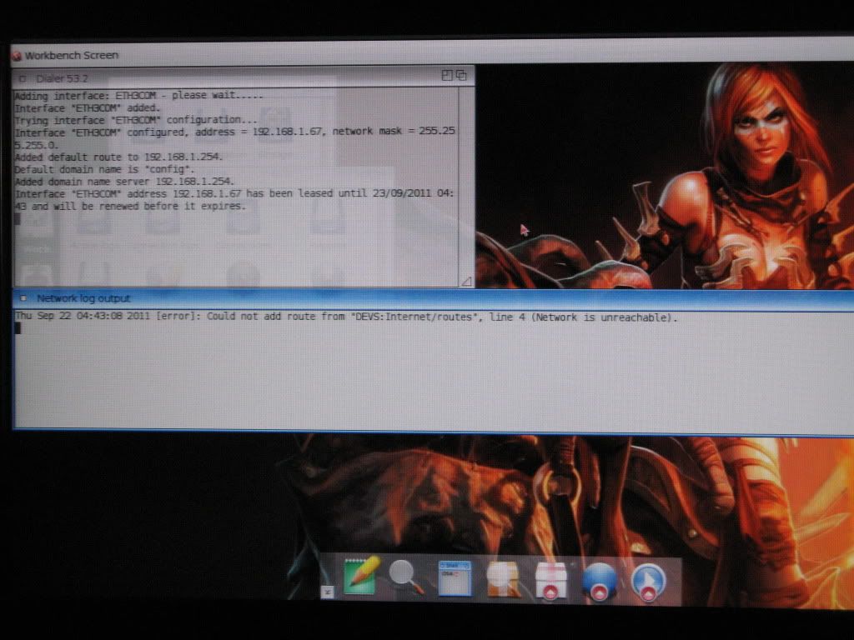Click the Dialer 53.2 title bar
This screenshot has width=854, height=640.
pos(243,77)
